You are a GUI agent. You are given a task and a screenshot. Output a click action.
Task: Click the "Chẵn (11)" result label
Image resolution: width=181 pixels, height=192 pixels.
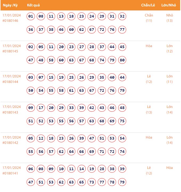click(x=149, y=18)
